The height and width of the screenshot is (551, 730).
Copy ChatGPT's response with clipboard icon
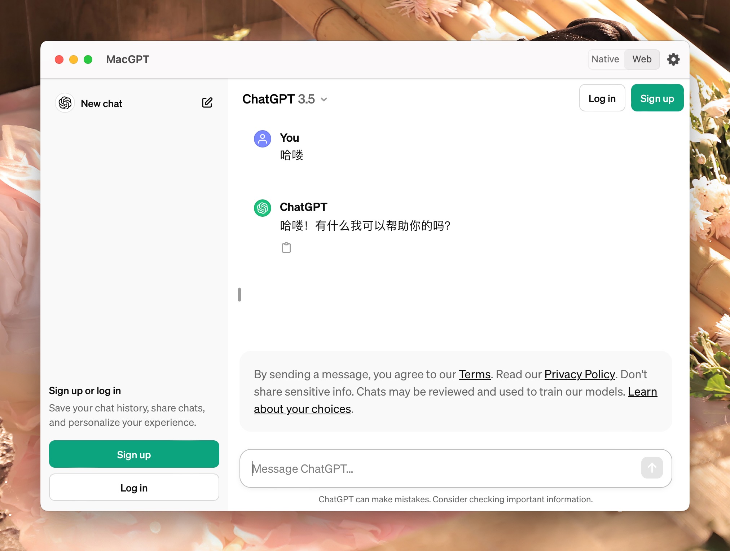[286, 248]
